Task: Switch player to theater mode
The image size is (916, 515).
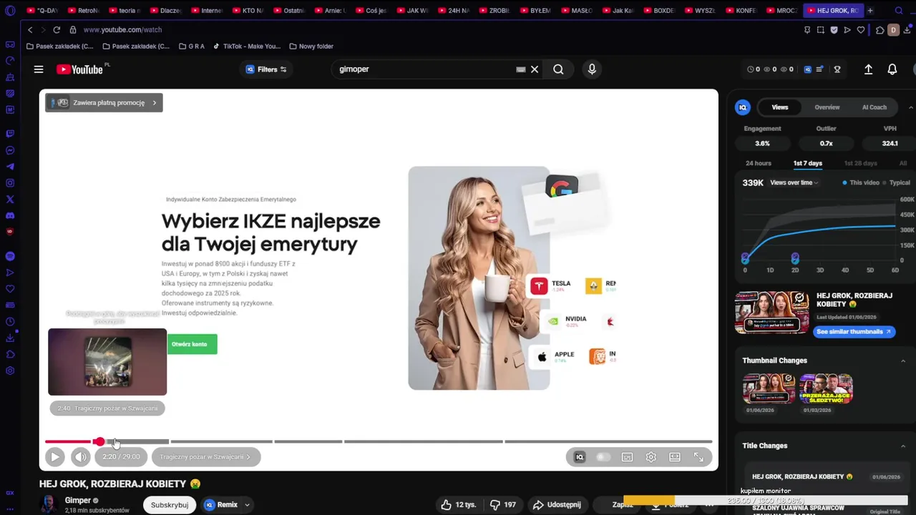Action: click(x=674, y=457)
